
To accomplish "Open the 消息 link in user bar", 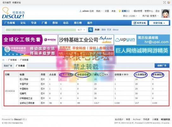I will click(x=114, y=11).
